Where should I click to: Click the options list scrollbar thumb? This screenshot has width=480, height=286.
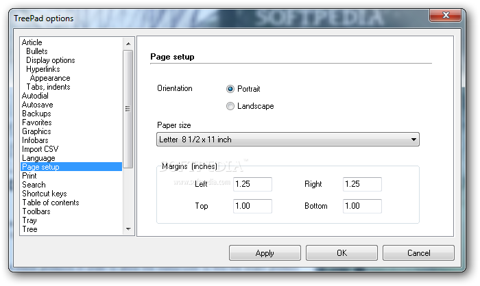click(x=128, y=109)
